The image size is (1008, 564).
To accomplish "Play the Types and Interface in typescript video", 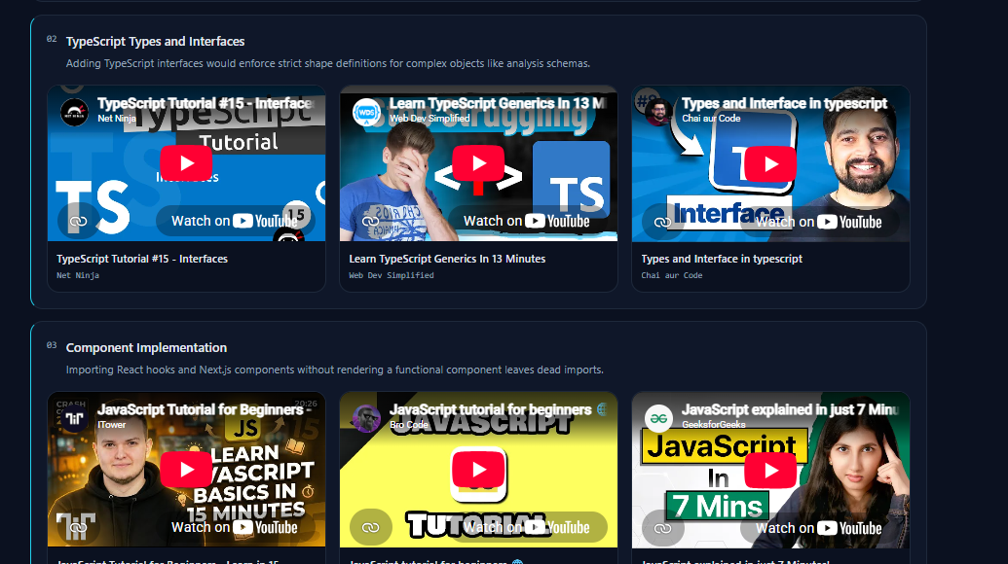I will coord(770,163).
